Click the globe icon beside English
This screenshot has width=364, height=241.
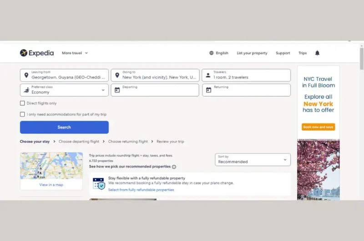tap(211, 53)
